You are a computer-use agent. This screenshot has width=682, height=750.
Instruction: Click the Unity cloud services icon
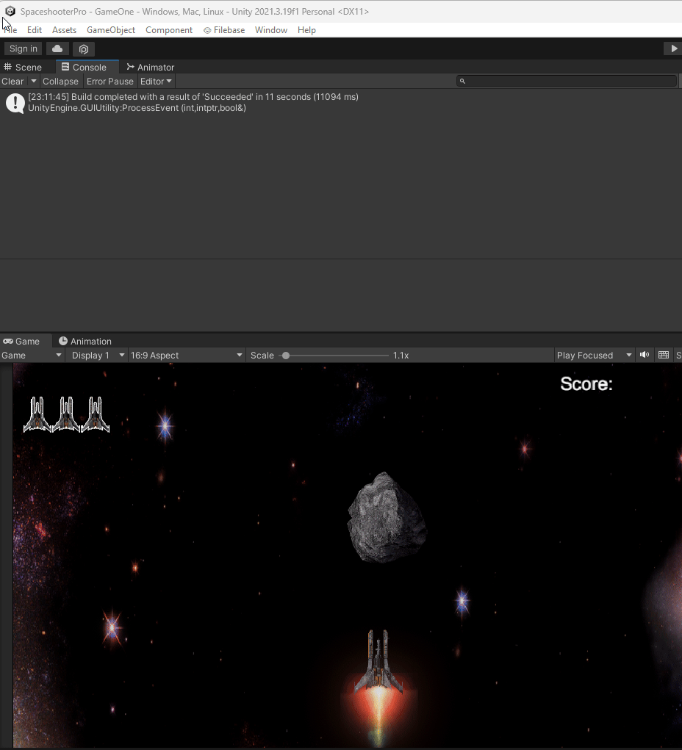point(57,48)
